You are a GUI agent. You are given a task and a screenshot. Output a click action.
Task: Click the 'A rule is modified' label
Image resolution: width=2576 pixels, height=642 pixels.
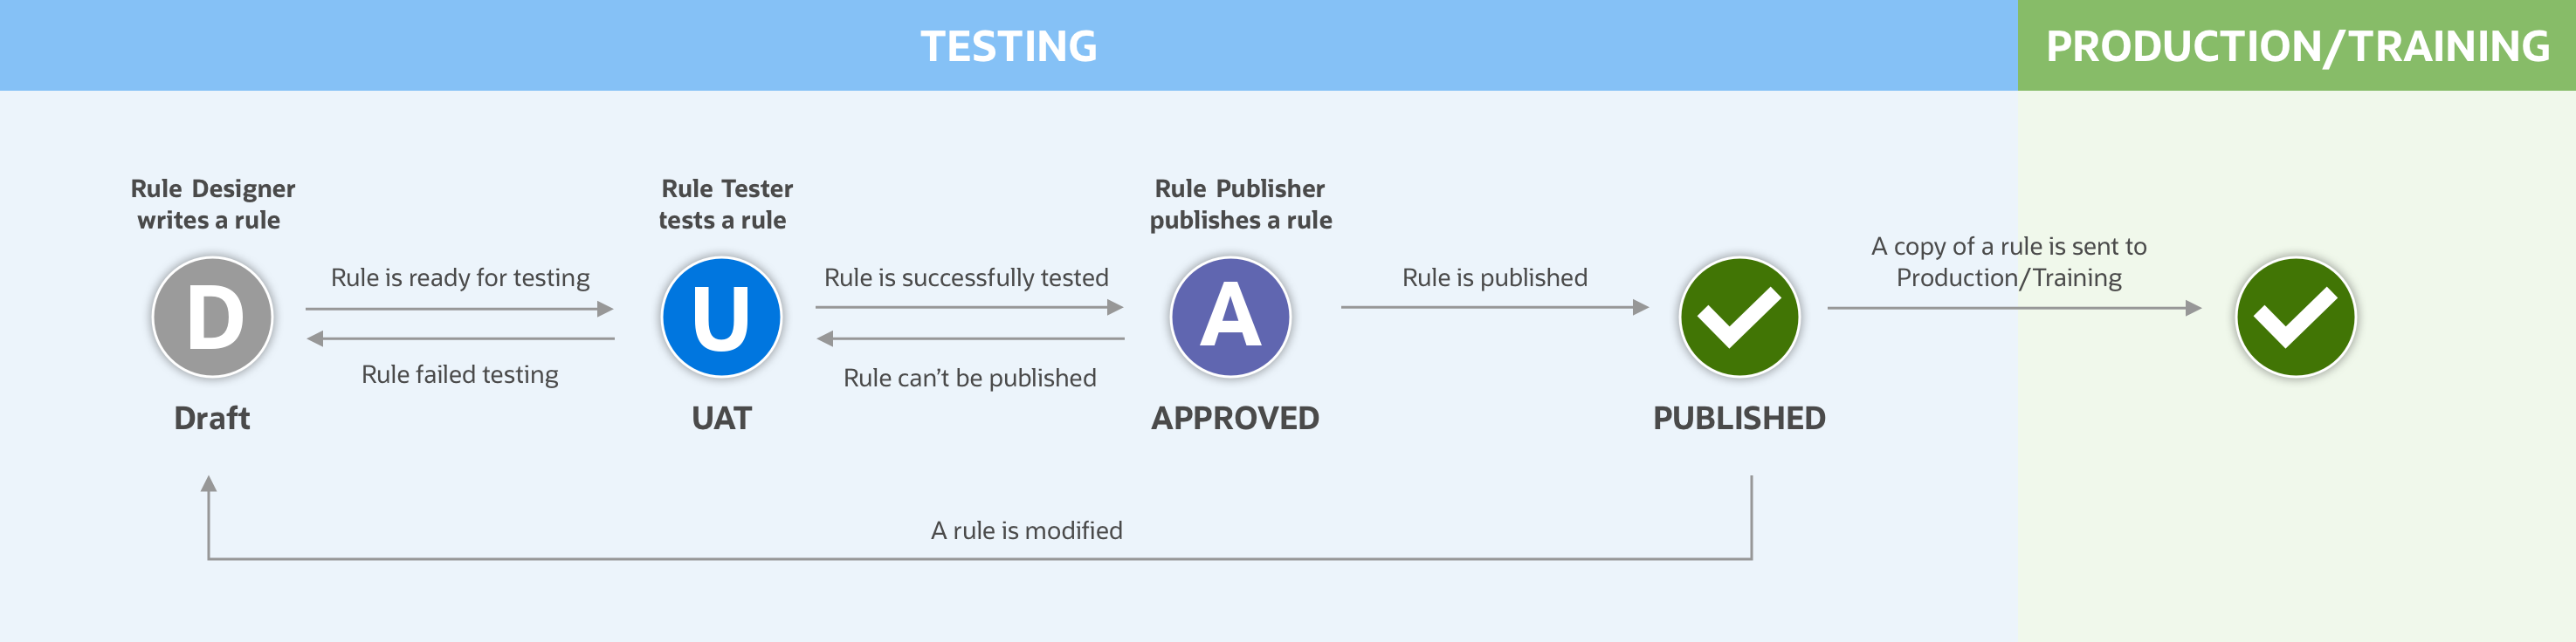click(x=1027, y=530)
